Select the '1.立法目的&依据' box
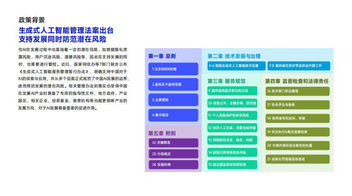 click(x=173, y=69)
